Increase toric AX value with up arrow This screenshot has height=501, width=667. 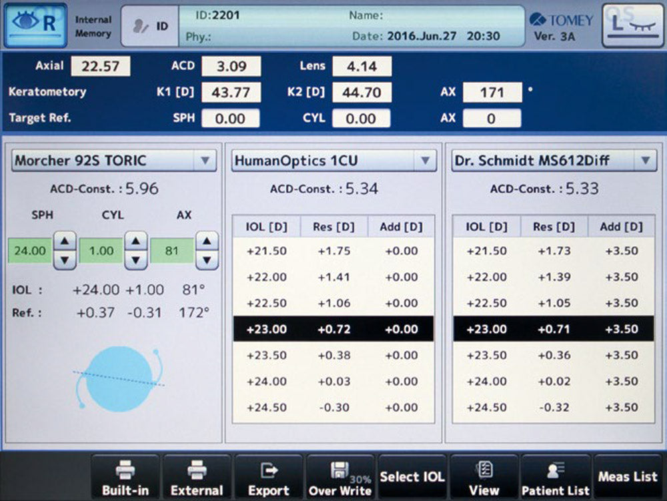point(207,241)
